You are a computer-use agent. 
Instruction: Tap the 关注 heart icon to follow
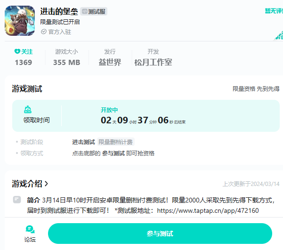(17, 51)
